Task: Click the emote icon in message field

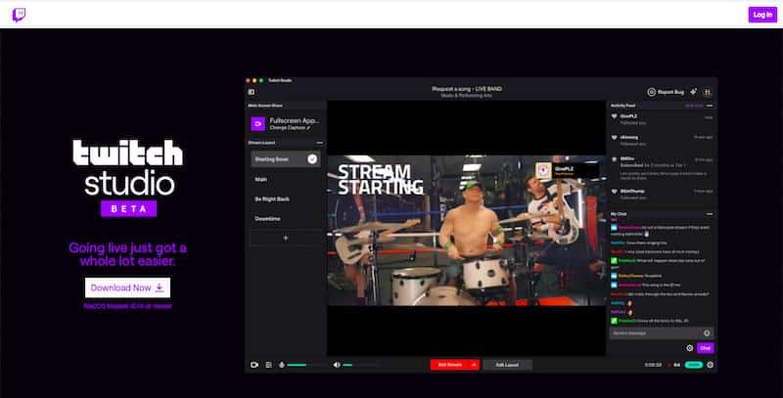Action: (707, 332)
